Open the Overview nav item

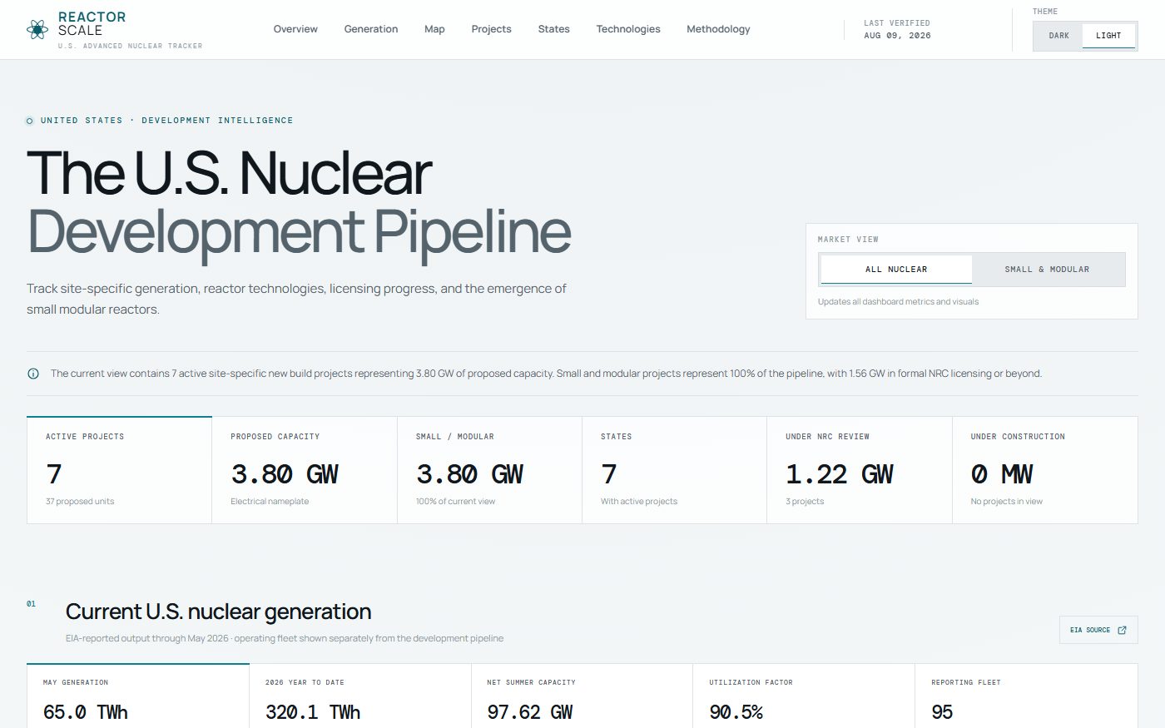point(295,29)
